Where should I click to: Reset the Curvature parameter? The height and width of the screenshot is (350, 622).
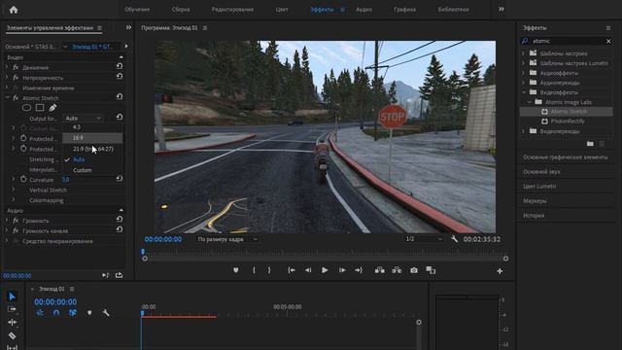point(119,179)
